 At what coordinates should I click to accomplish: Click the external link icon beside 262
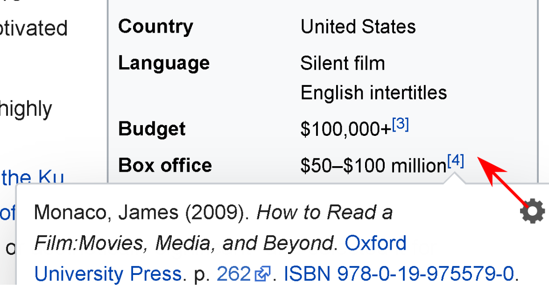coord(263,274)
